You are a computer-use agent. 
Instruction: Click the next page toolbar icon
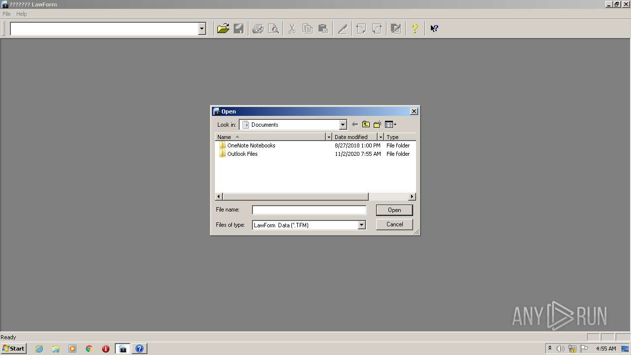[x=377, y=29]
